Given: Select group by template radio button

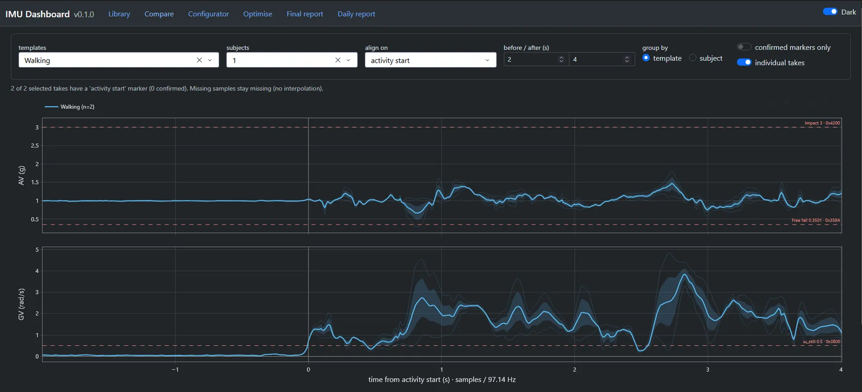Looking at the screenshot, I should click(646, 58).
